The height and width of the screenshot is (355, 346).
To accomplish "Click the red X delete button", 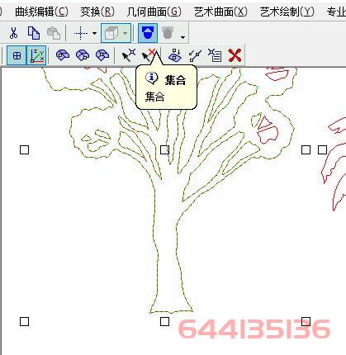I will [235, 55].
